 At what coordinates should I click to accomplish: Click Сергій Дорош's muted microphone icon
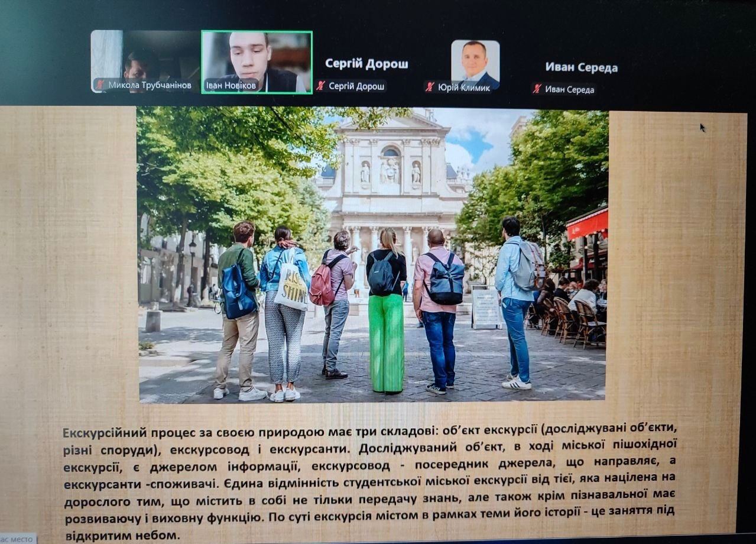tap(321, 86)
